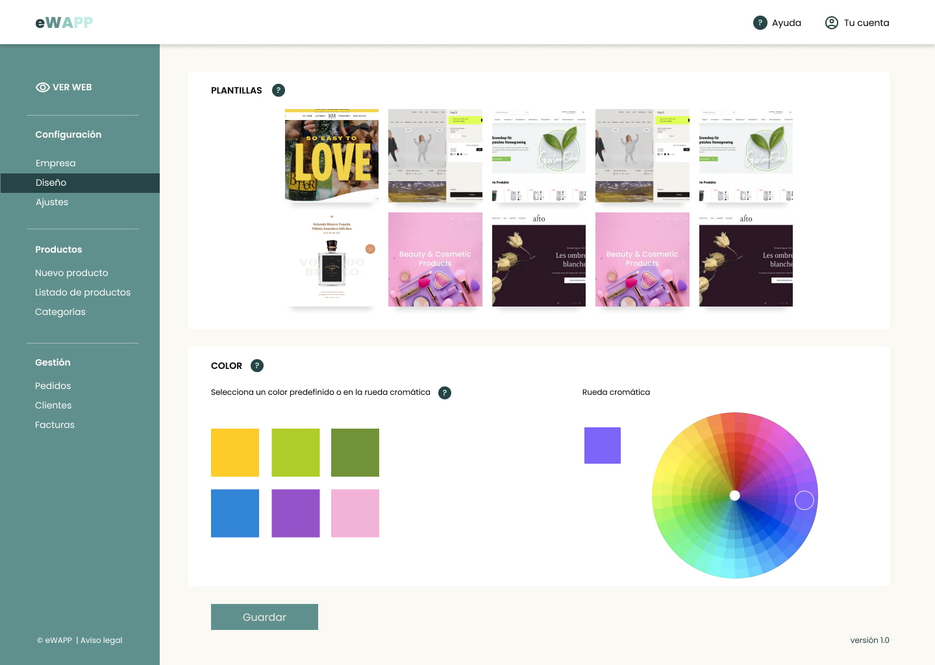The width and height of the screenshot is (935, 665).
Task: Select the SO EASY TO LOVE template
Action: 332,156
